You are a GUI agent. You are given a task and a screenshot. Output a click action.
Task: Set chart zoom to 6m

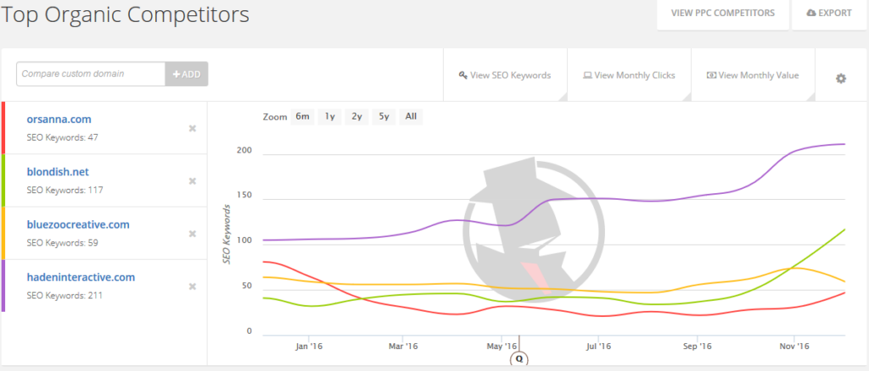[x=302, y=117]
